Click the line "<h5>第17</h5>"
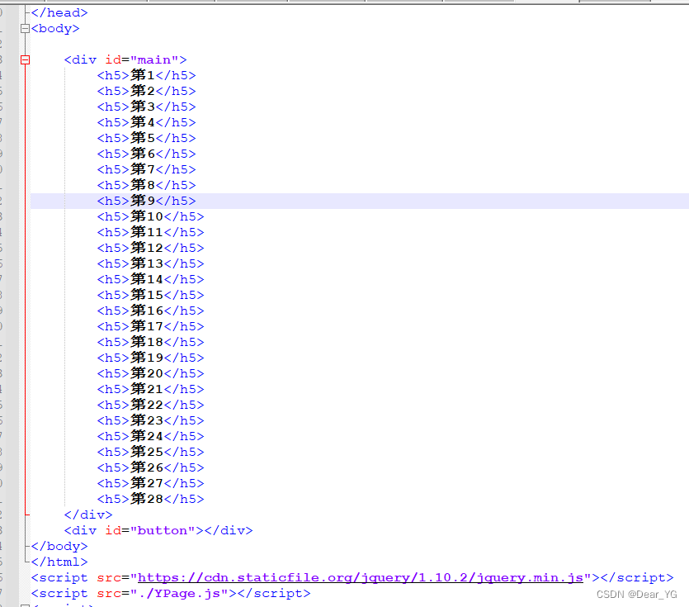This screenshot has height=607, width=689. (x=151, y=326)
